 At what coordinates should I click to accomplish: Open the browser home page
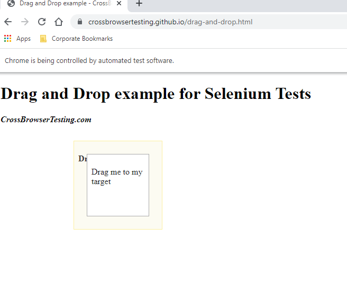click(59, 22)
